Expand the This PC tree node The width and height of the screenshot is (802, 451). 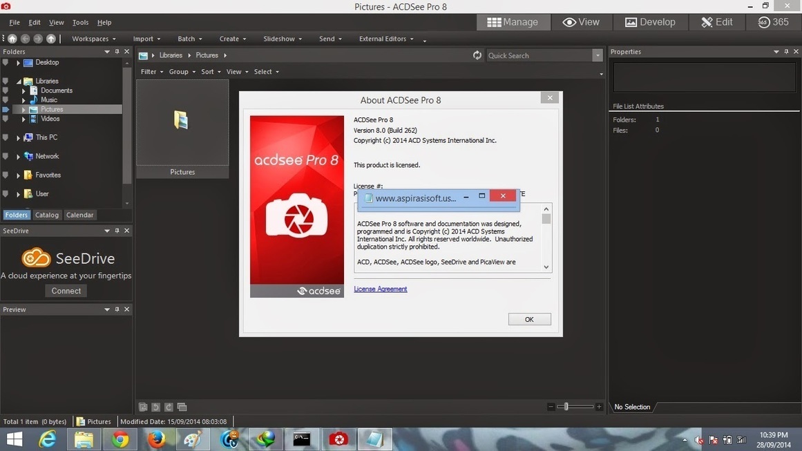click(19, 138)
